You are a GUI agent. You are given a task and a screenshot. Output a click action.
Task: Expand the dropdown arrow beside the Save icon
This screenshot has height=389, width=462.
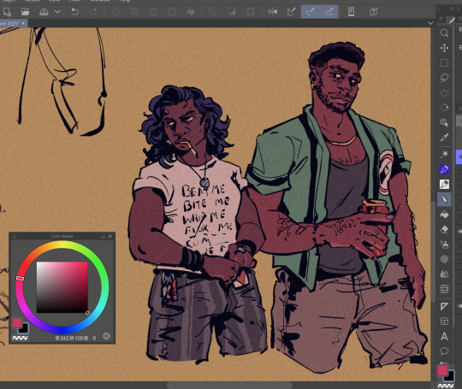tap(57, 12)
